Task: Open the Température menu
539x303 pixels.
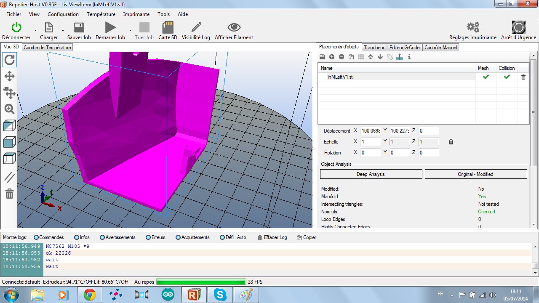Action: pyautogui.click(x=101, y=14)
